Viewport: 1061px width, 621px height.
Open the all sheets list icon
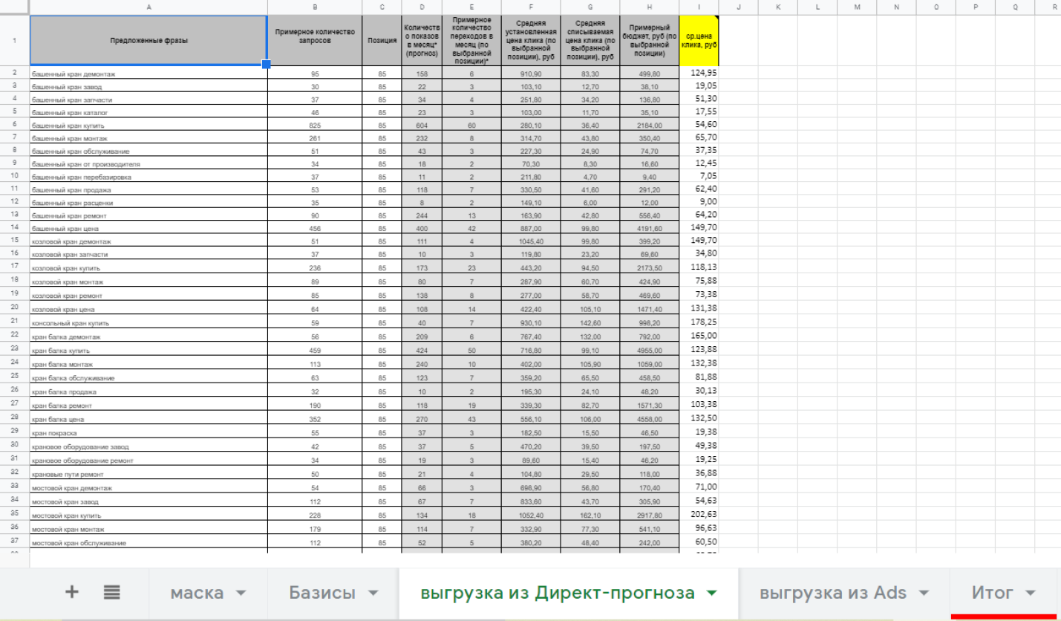[112, 592]
